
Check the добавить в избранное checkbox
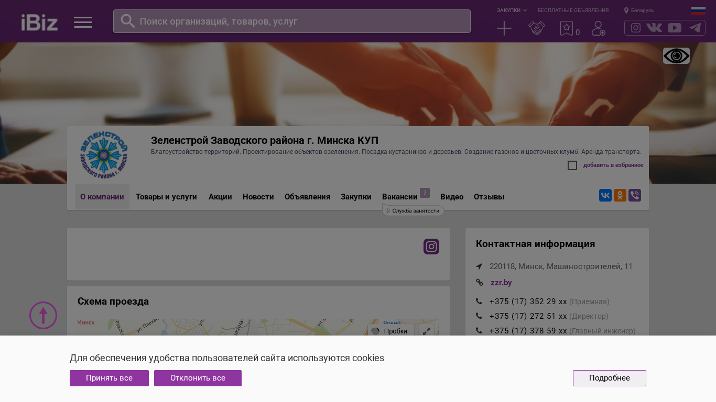(x=572, y=165)
